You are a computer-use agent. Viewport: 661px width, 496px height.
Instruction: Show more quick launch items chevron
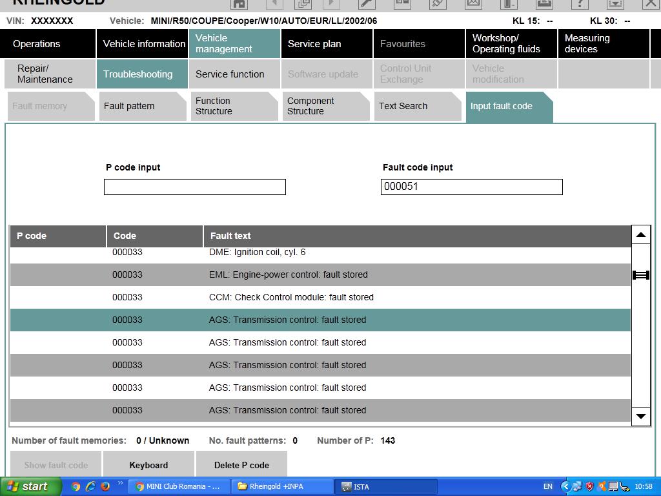tap(120, 483)
